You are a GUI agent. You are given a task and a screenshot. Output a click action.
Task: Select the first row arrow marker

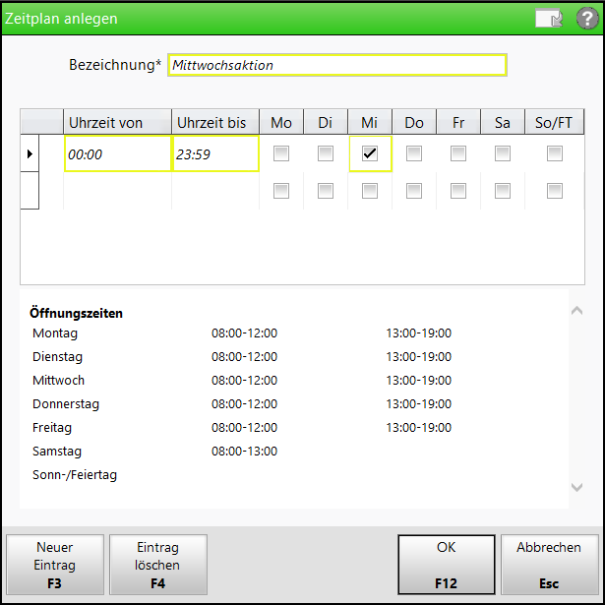click(30, 154)
